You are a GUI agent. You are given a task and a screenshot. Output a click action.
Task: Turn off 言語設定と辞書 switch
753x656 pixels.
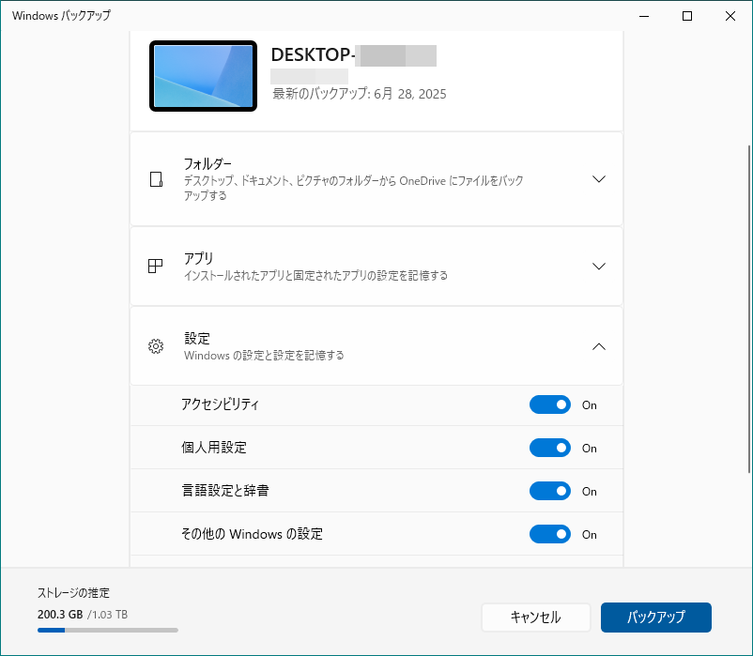(x=549, y=491)
